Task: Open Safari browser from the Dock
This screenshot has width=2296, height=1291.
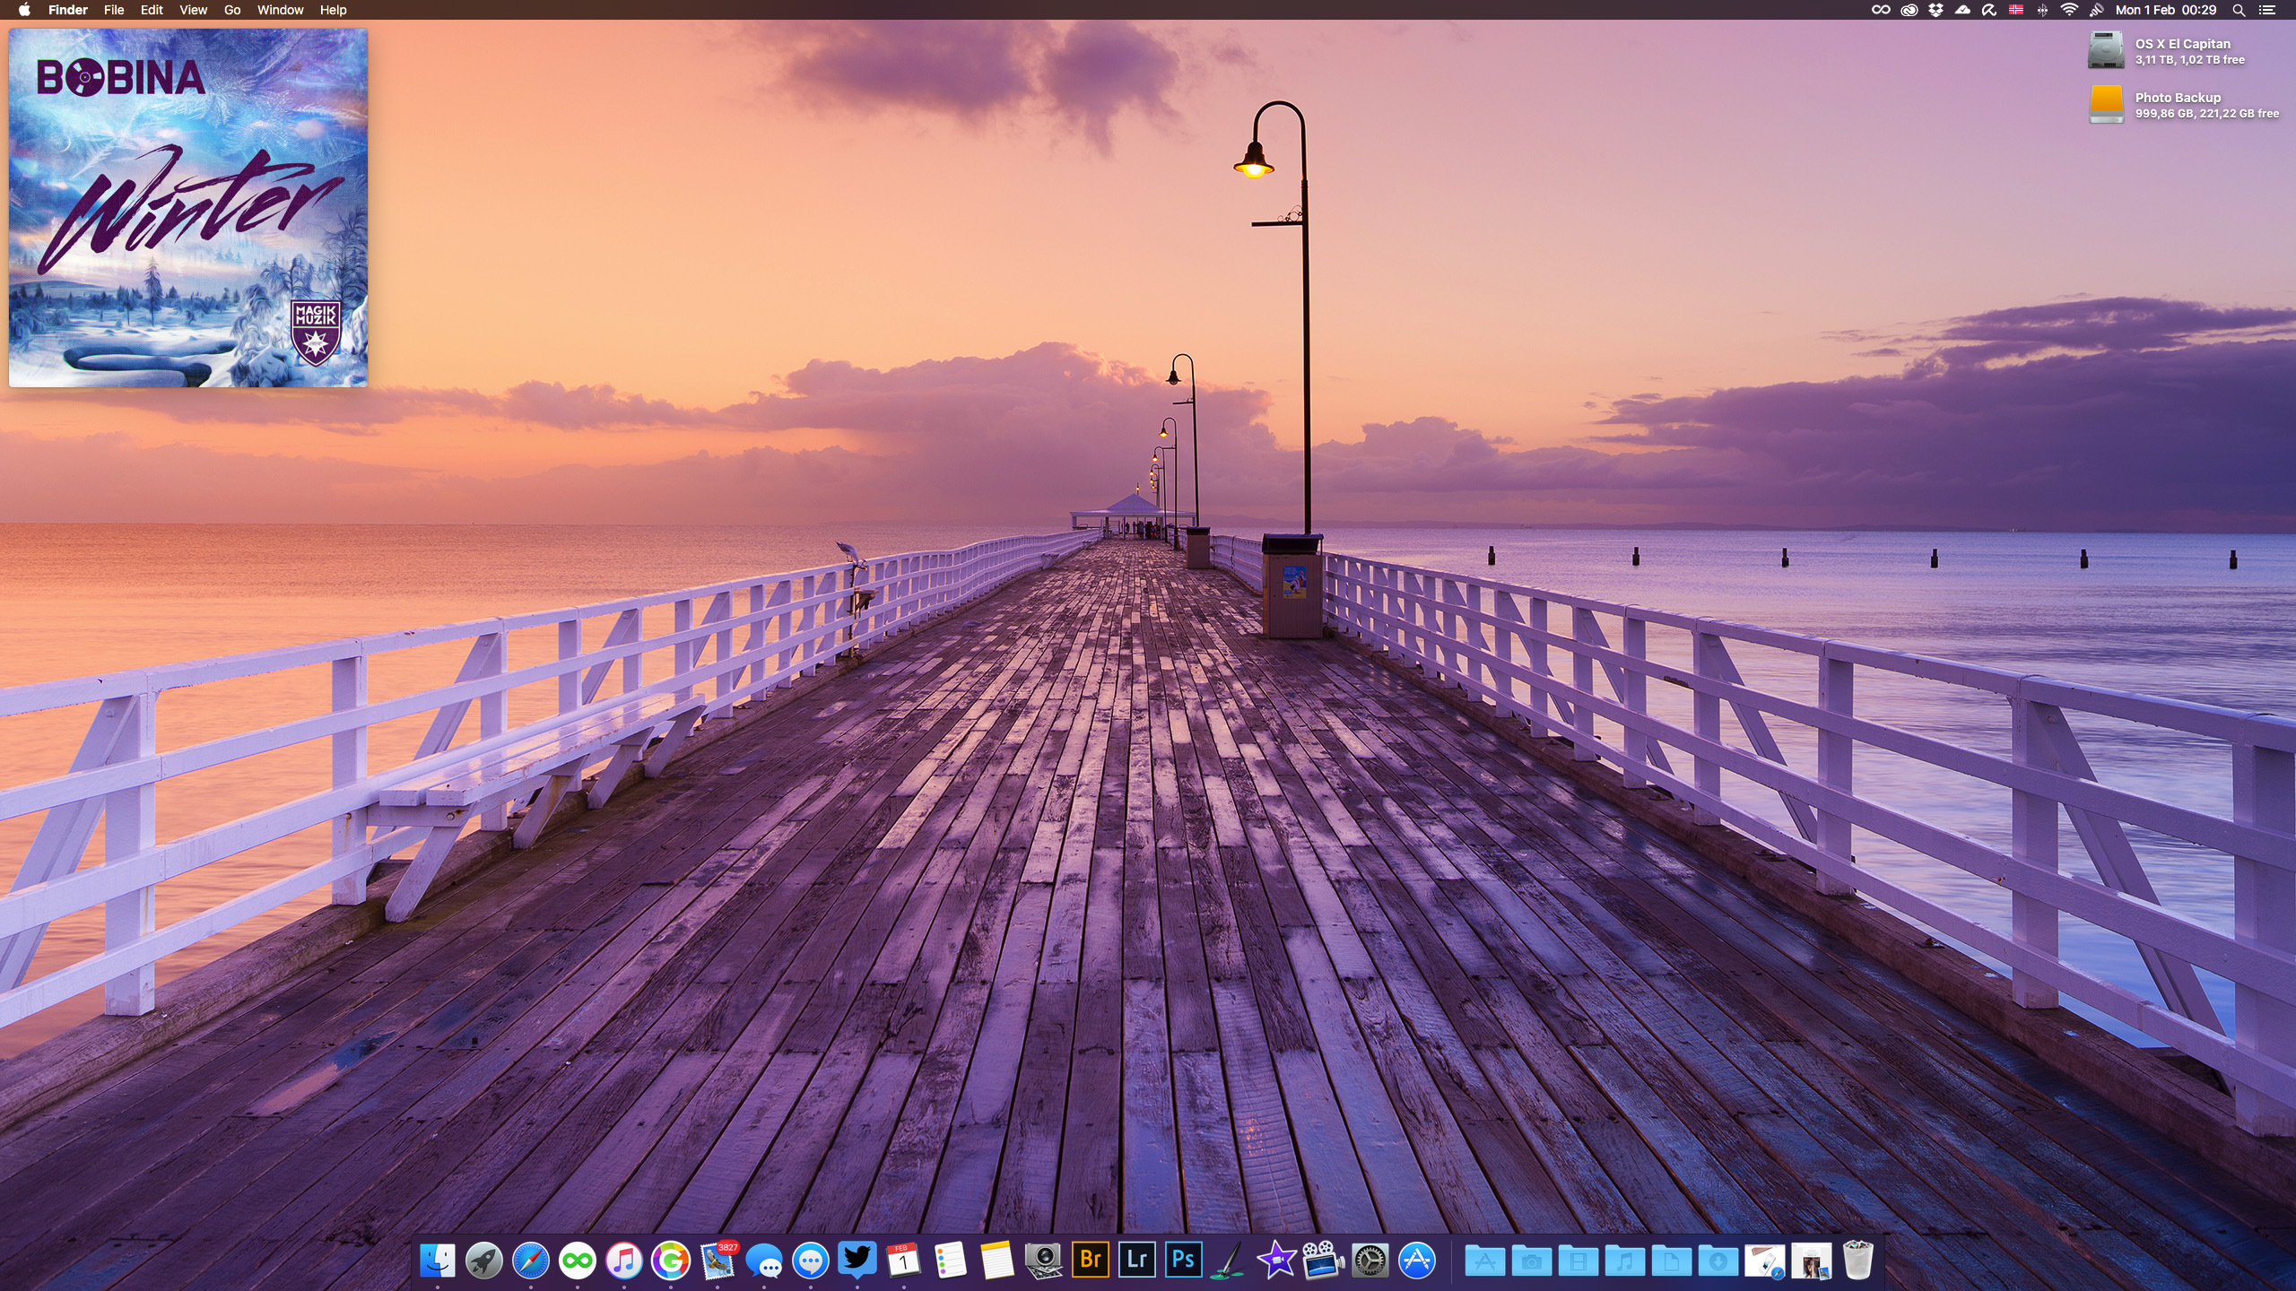Action: tap(530, 1261)
